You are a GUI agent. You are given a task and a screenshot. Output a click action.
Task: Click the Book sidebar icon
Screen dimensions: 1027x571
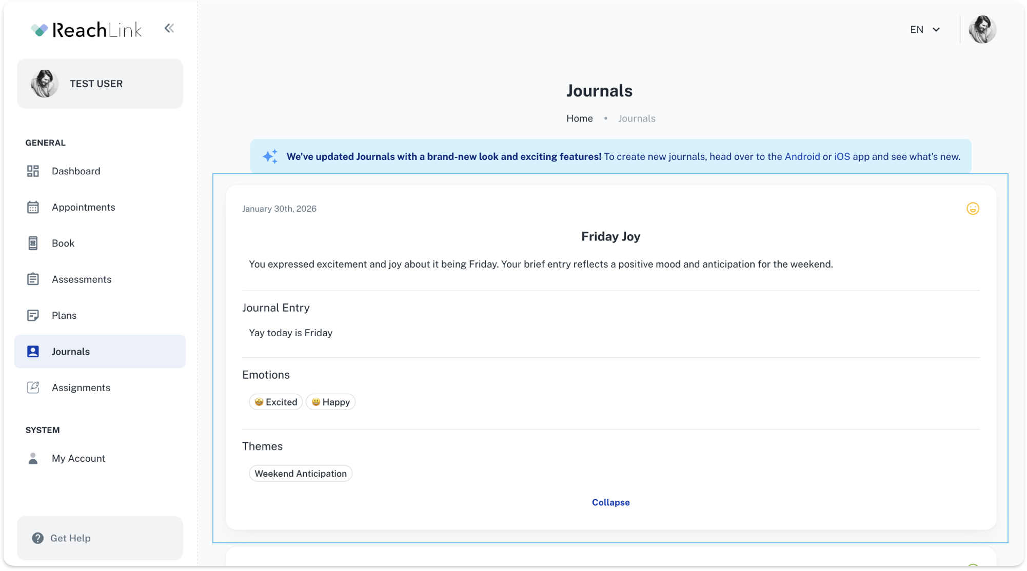point(33,243)
